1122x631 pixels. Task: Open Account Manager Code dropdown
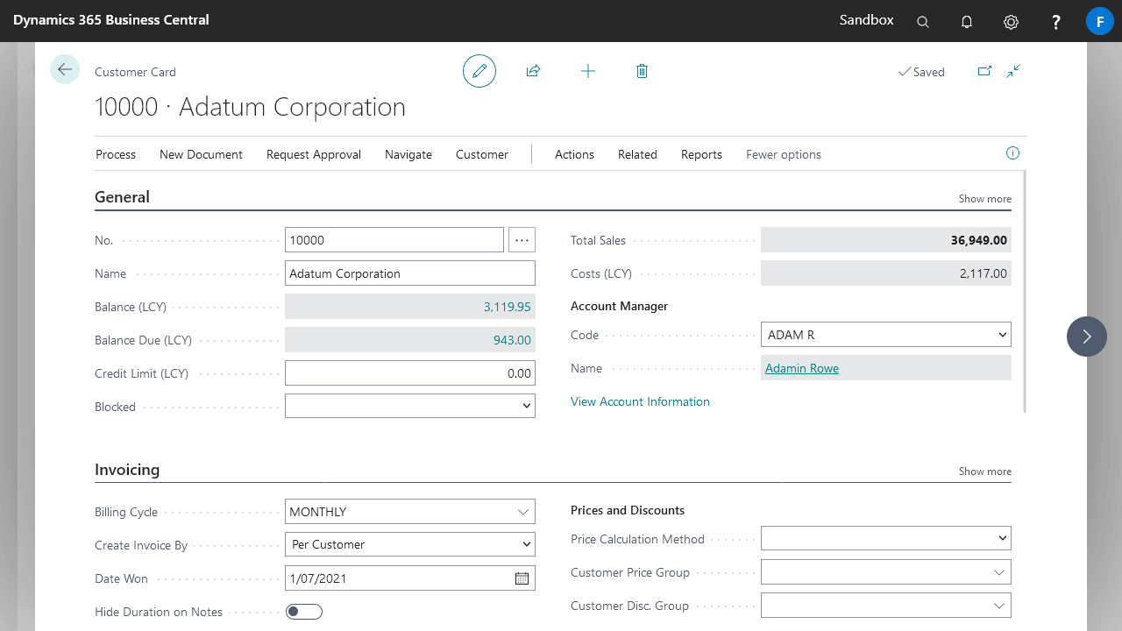pos(886,334)
